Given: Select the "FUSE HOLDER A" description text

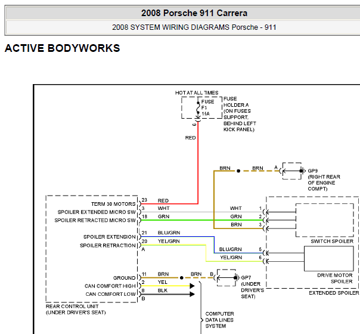Looking at the screenshot, I should pos(240,114).
